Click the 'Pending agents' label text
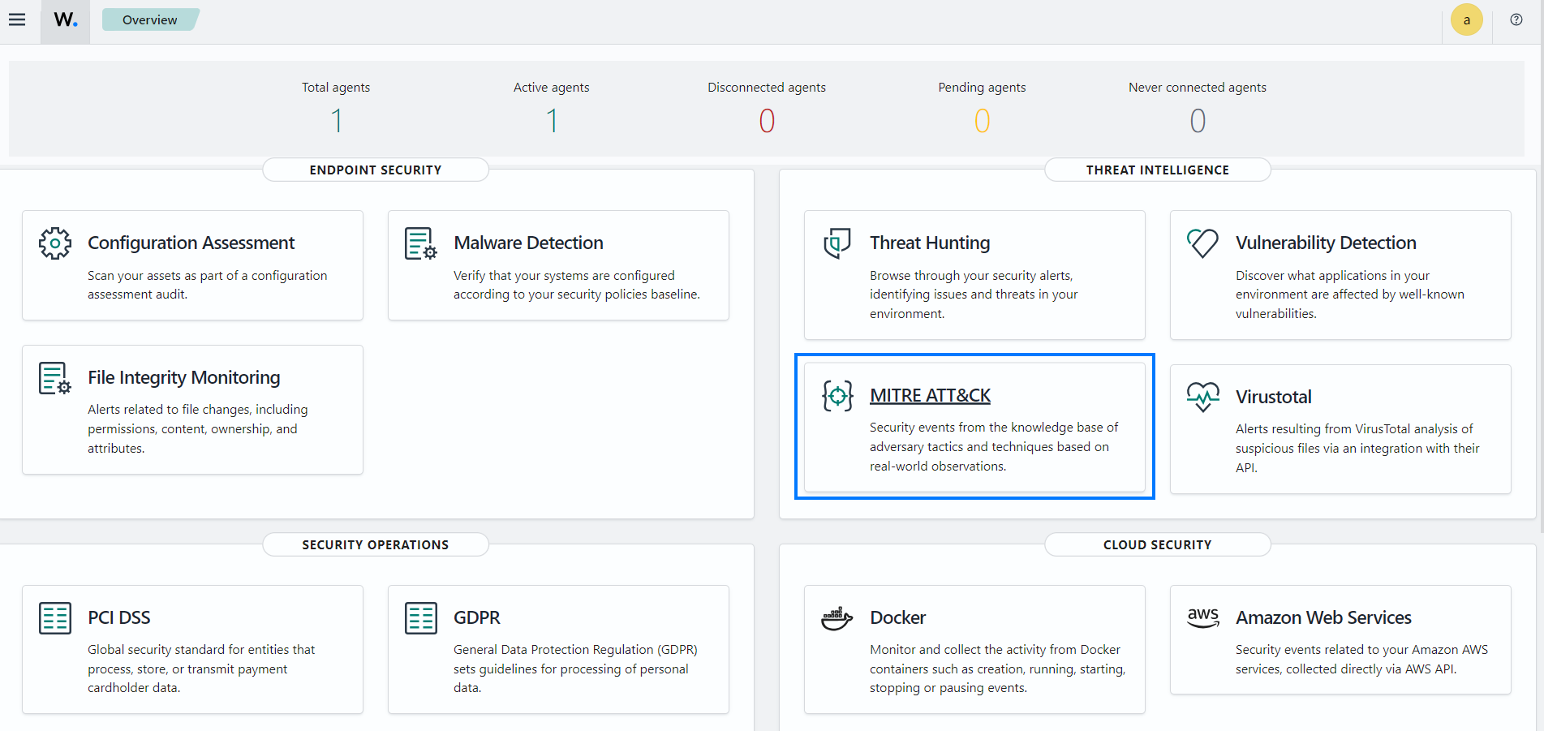 (982, 87)
